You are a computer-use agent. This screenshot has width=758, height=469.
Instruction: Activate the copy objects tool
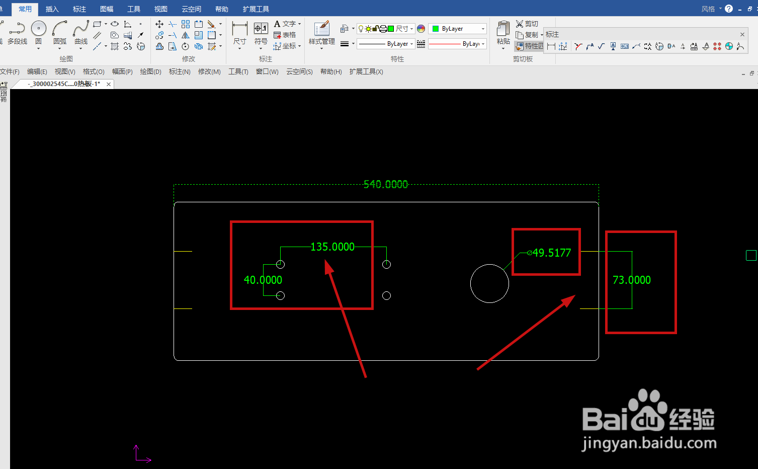point(159,35)
